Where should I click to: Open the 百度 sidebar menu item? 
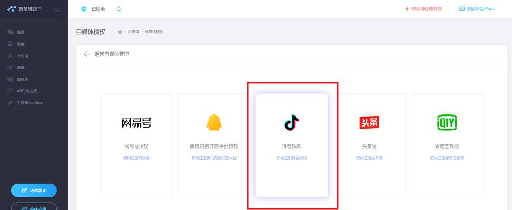[x=34, y=44]
